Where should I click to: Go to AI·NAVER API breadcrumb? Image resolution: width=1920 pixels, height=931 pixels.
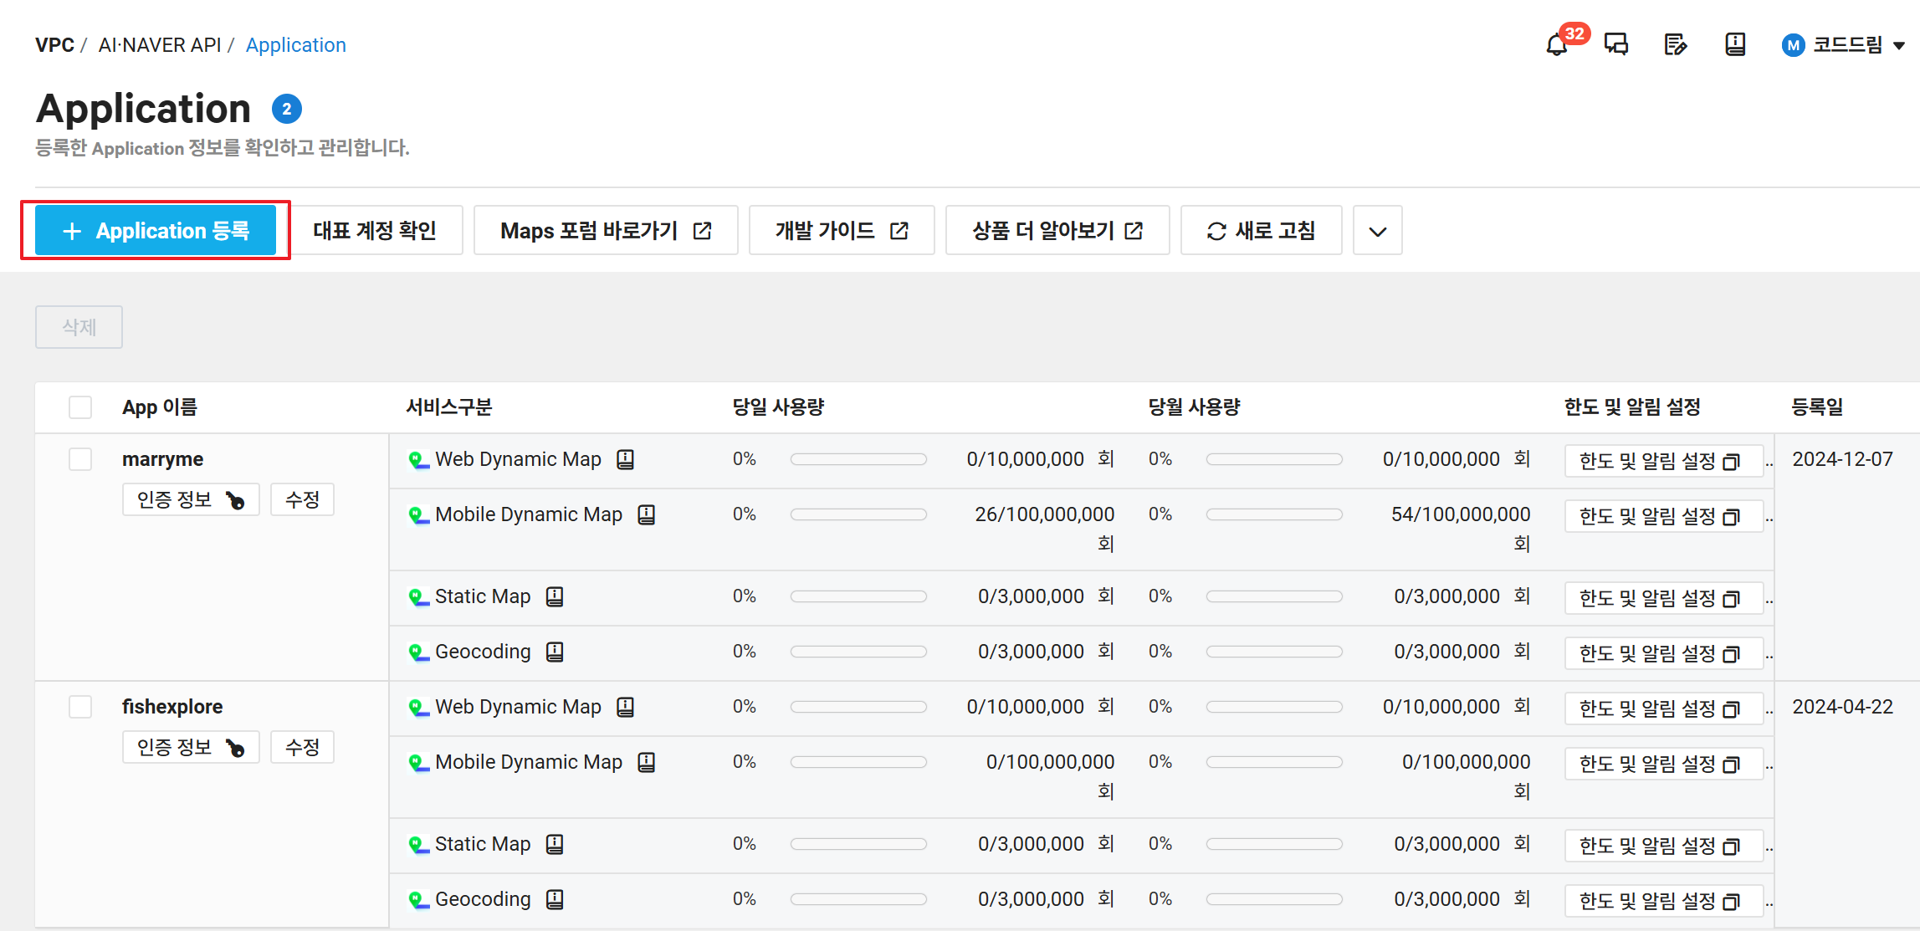pyautogui.click(x=160, y=45)
